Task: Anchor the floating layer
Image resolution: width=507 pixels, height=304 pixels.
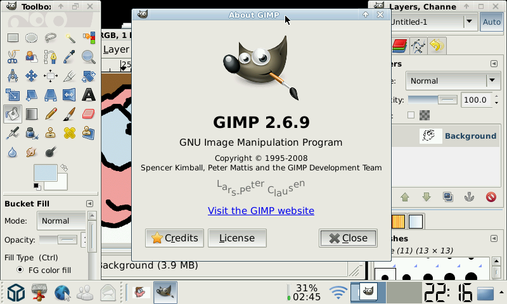Action: click(x=469, y=197)
